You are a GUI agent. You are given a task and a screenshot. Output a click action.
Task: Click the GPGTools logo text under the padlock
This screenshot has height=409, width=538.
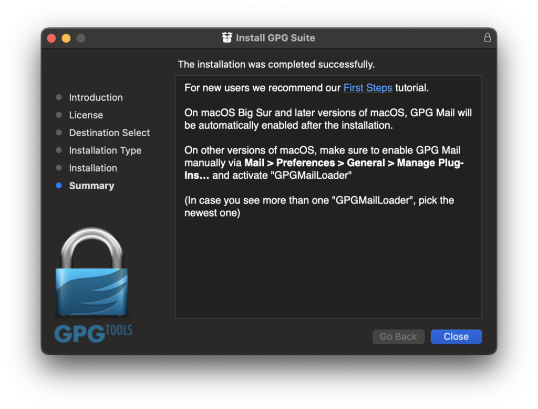93,333
